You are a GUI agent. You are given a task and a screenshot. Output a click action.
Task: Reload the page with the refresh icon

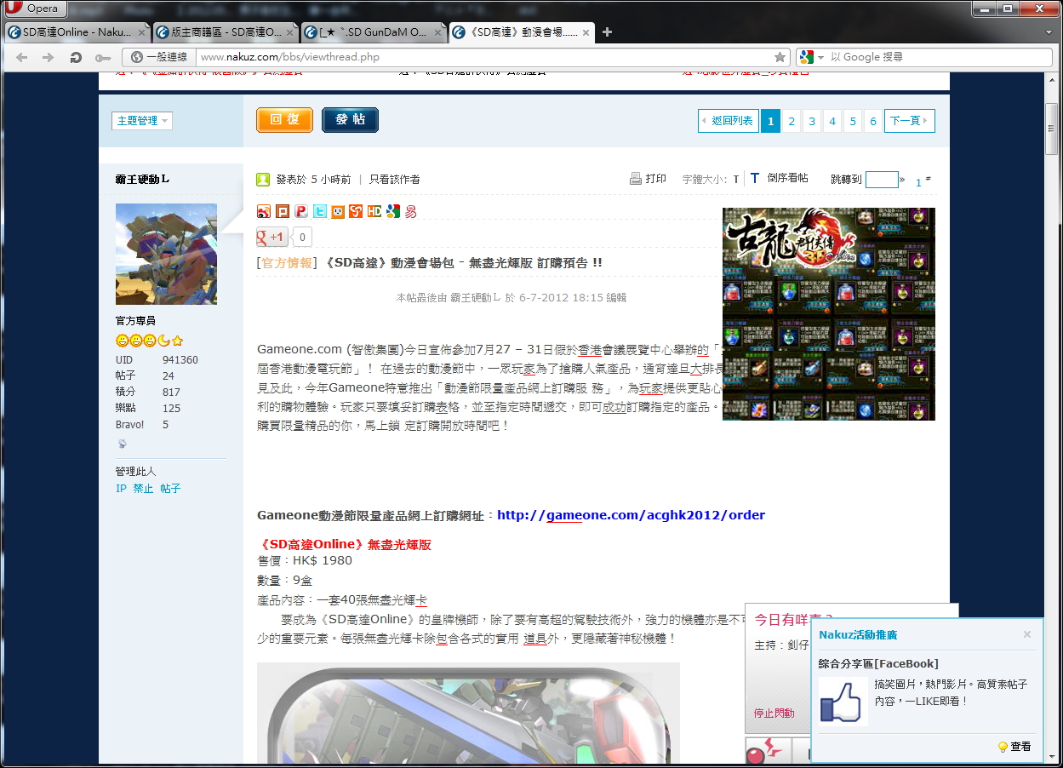coord(76,57)
